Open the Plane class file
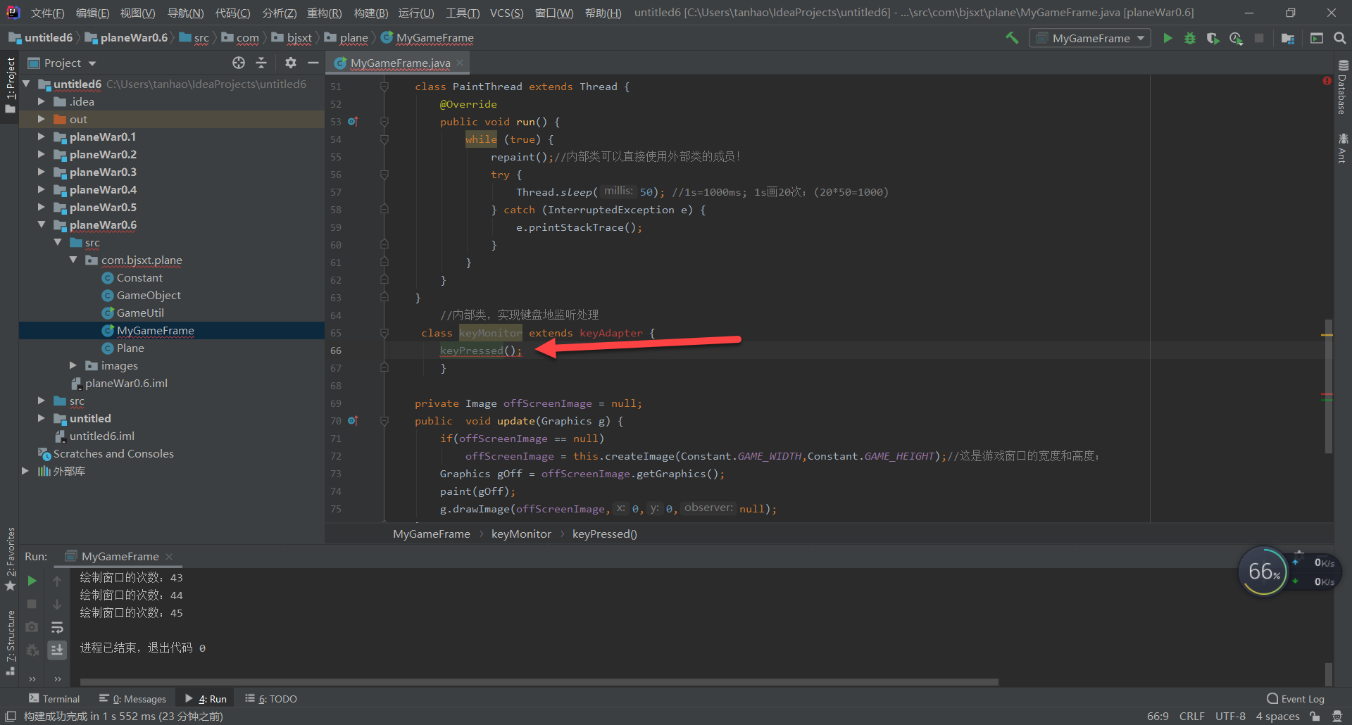Image resolution: width=1352 pixels, height=725 pixels. (130, 348)
